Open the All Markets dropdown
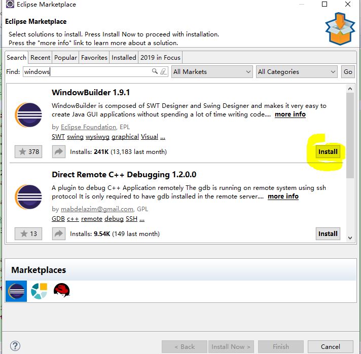361x354 pixels. [212, 72]
